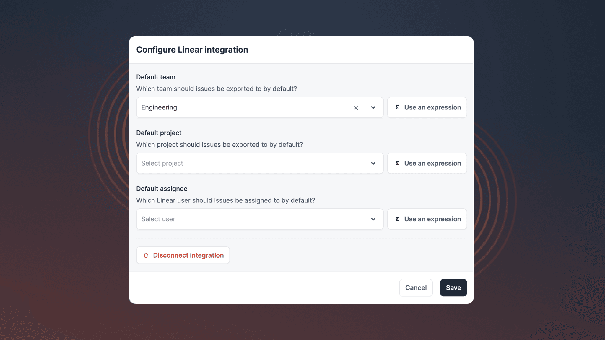Click the trash icon on Disconnect integration
The width and height of the screenshot is (605, 340).
click(x=146, y=255)
